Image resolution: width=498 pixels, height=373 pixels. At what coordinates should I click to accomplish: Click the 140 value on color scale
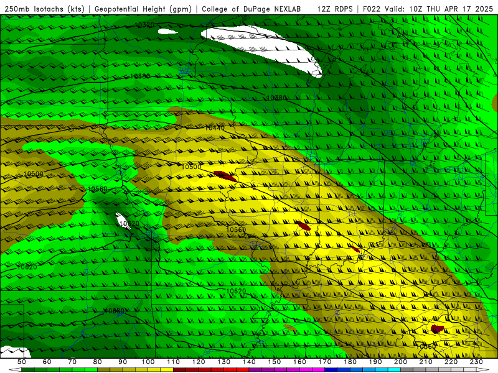(x=249, y=362)
